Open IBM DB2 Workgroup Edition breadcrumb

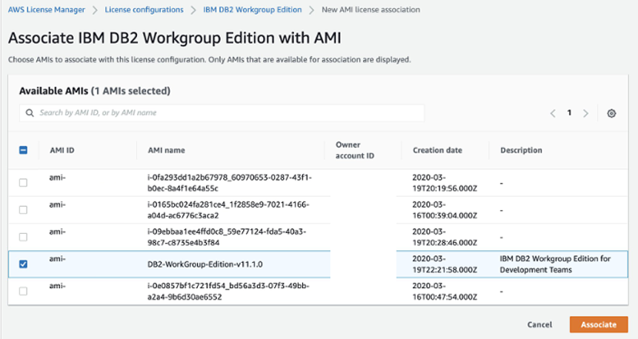[x=252, y=10]
